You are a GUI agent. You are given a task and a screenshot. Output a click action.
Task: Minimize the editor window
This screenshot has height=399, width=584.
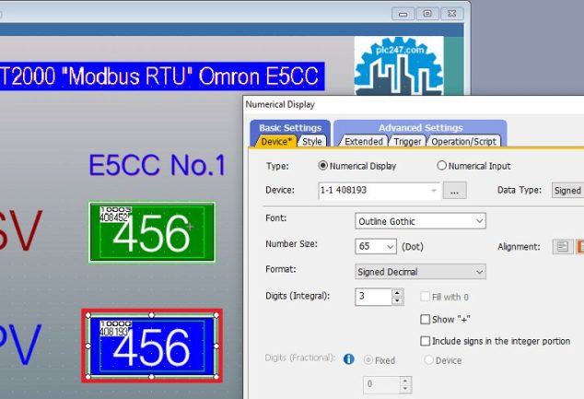(x=403, y=14)
